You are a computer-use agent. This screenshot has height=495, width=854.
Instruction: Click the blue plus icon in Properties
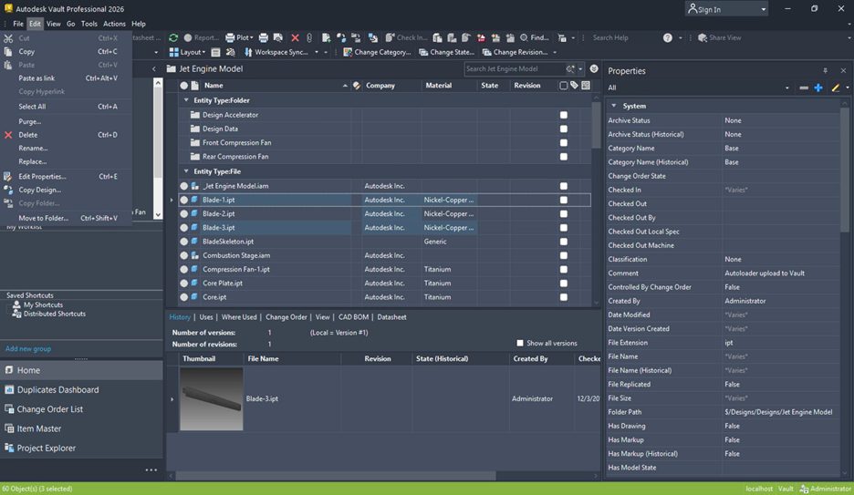[818, 88]
